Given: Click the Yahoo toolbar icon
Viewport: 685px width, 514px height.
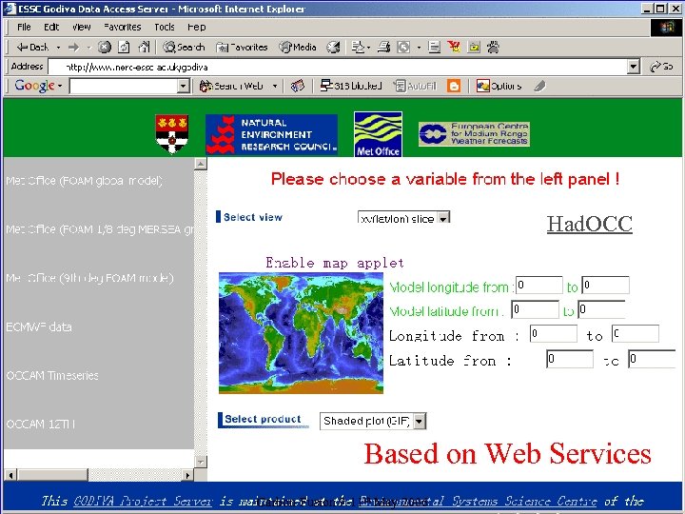Looking at the screenshot, I should [454, 47].
